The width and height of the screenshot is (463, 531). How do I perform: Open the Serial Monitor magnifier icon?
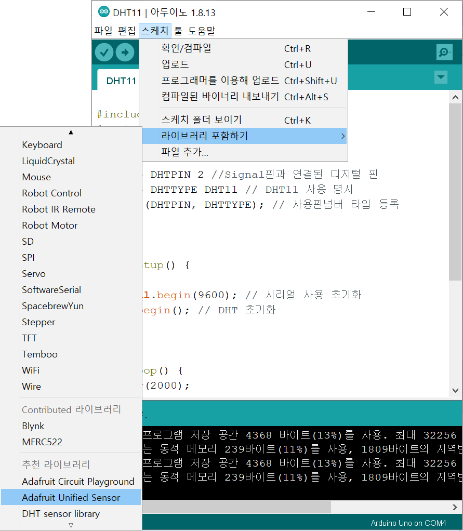444,52
